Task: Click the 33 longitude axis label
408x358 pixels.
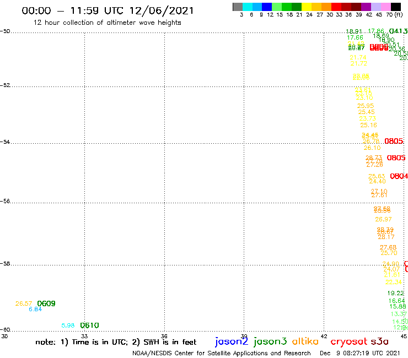Action: pos(84,337)
